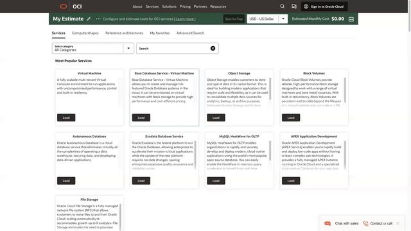411x231 pixels.
Task: Click the Exadata Database Service title
Action: pyautogui.click(x=164, y=137)
